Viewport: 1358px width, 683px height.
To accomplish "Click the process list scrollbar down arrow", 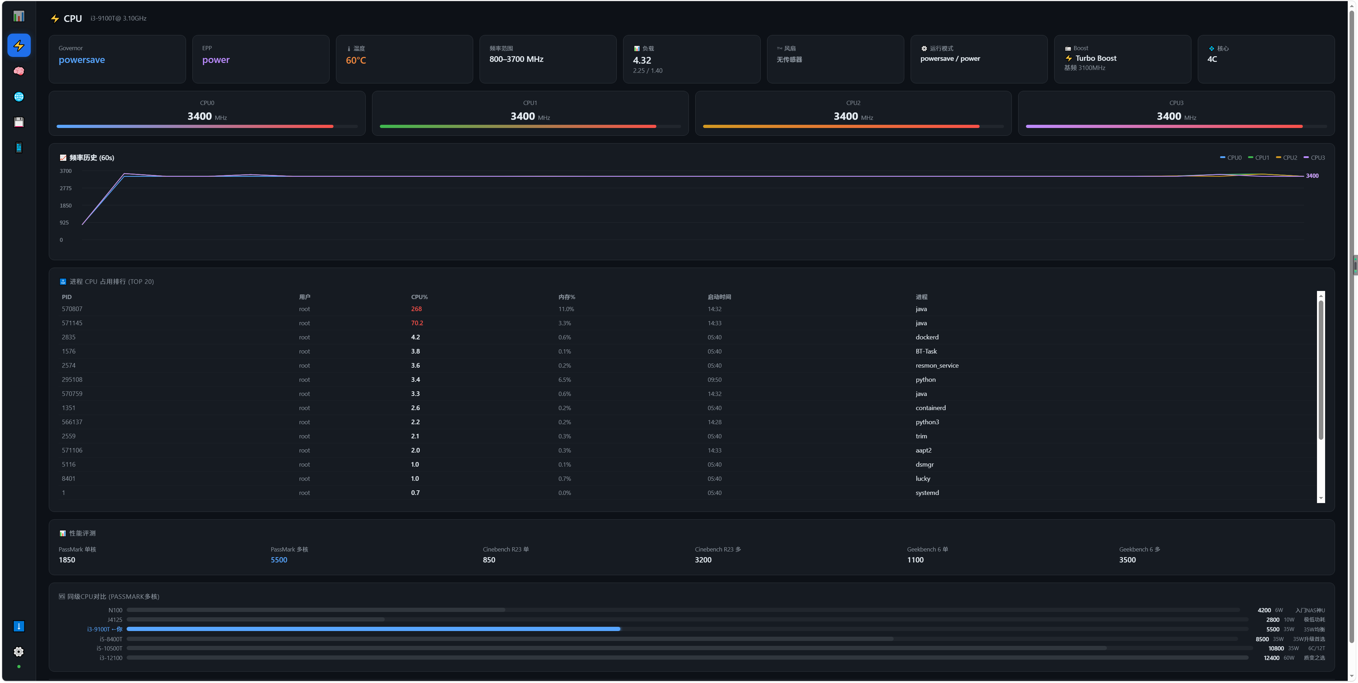I will (1321, 498).
